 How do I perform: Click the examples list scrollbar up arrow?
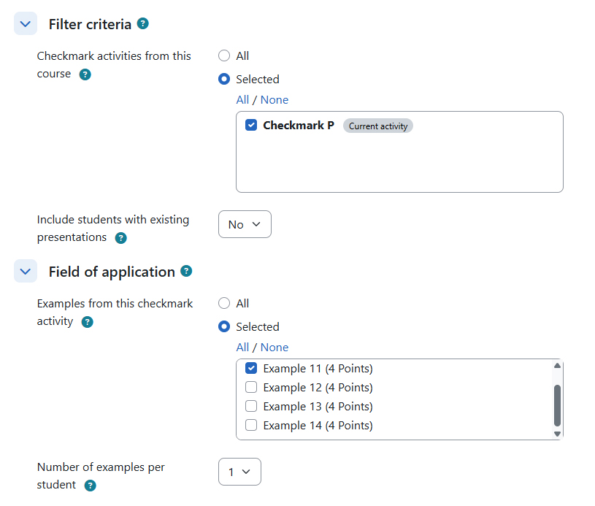pos(557,366)
